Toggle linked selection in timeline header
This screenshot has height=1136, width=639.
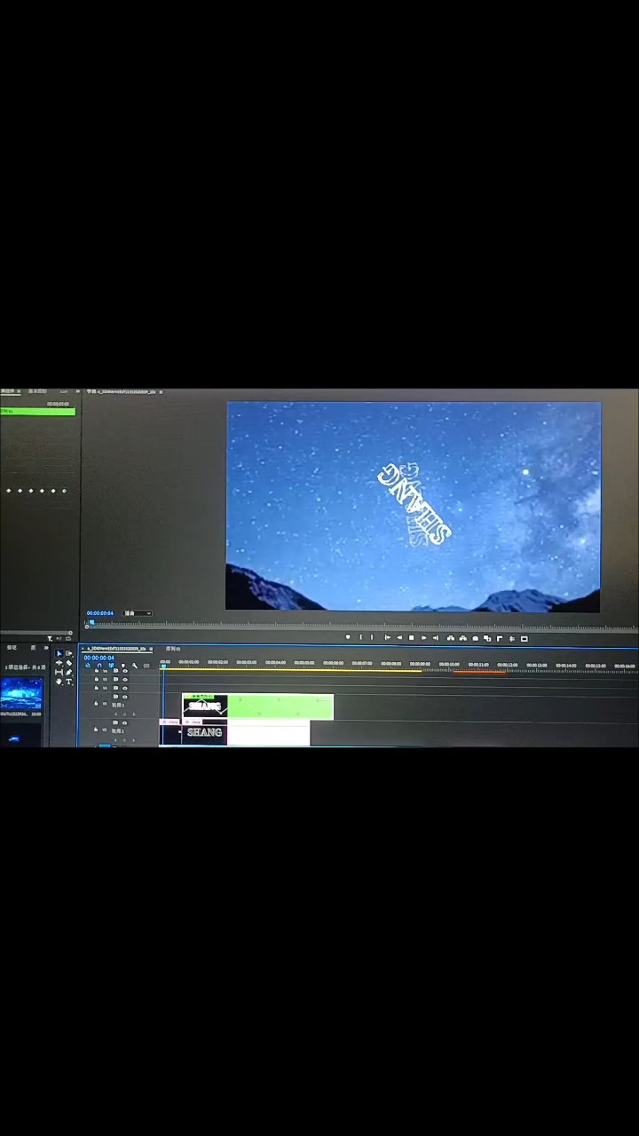[x=111, y=666]
